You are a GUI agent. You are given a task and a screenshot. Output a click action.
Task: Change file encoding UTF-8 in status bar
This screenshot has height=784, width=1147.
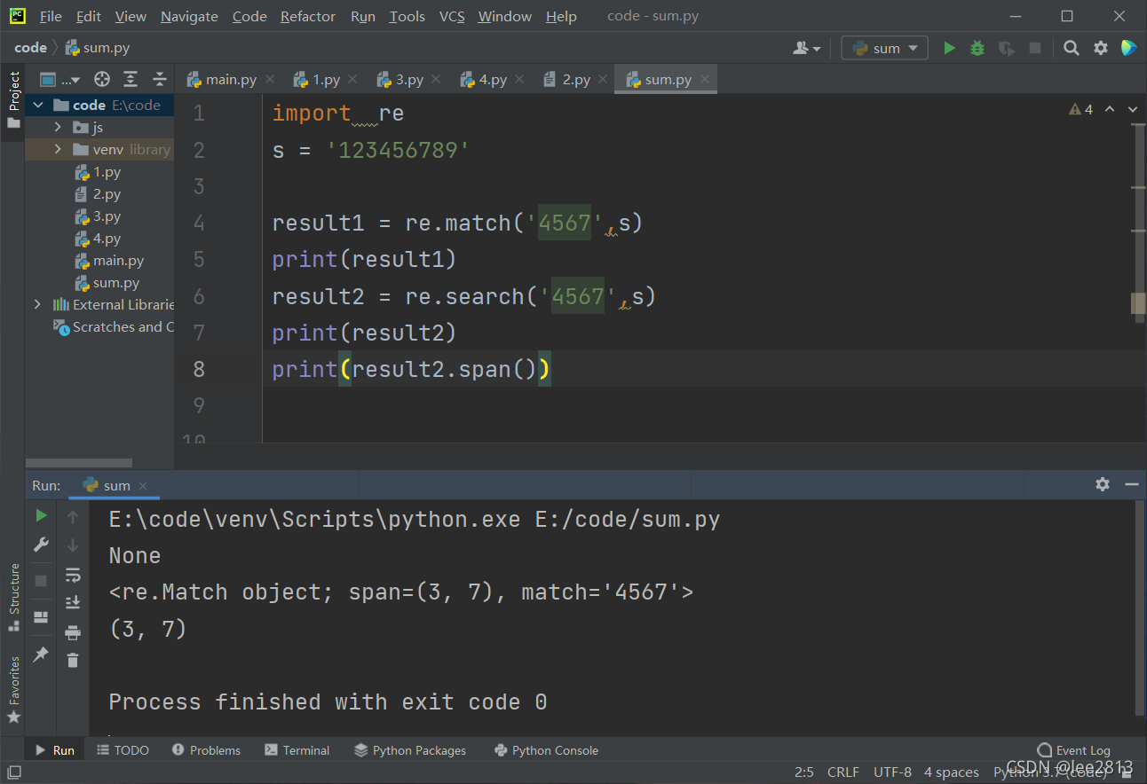(892, 772)
